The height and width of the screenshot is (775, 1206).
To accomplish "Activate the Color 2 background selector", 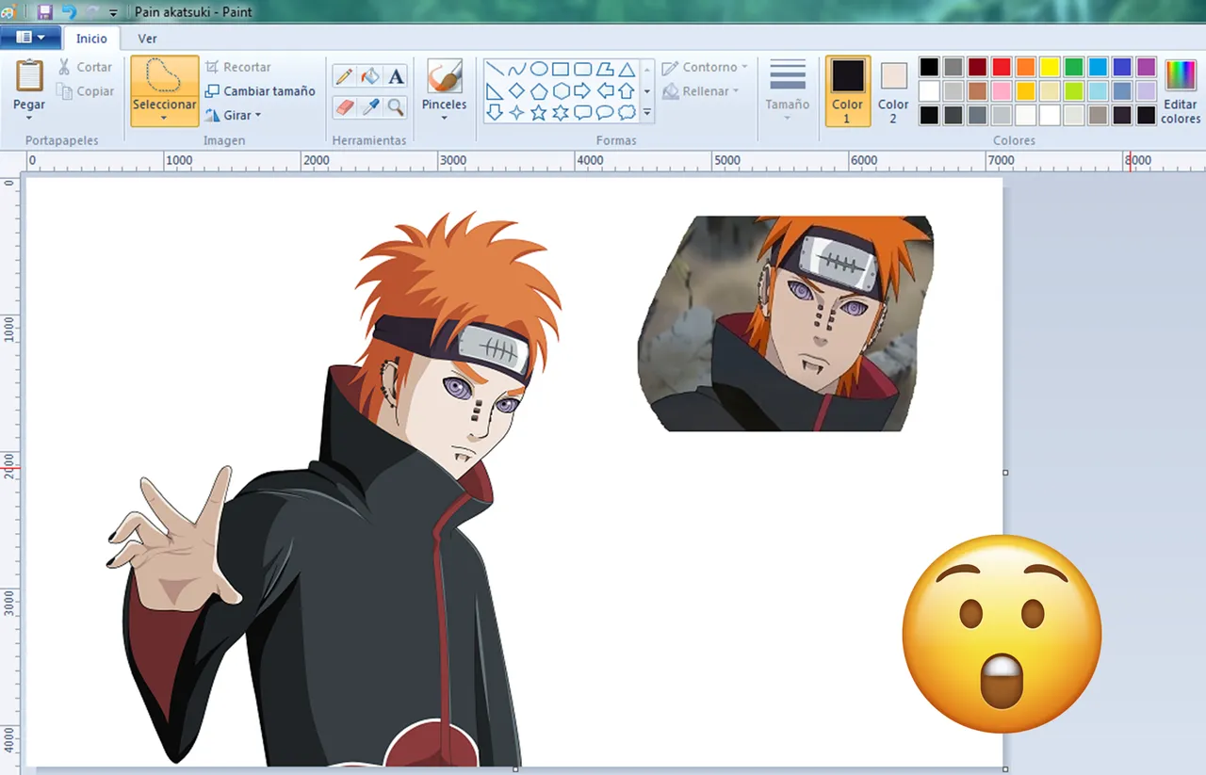I will tap(893, 90).
